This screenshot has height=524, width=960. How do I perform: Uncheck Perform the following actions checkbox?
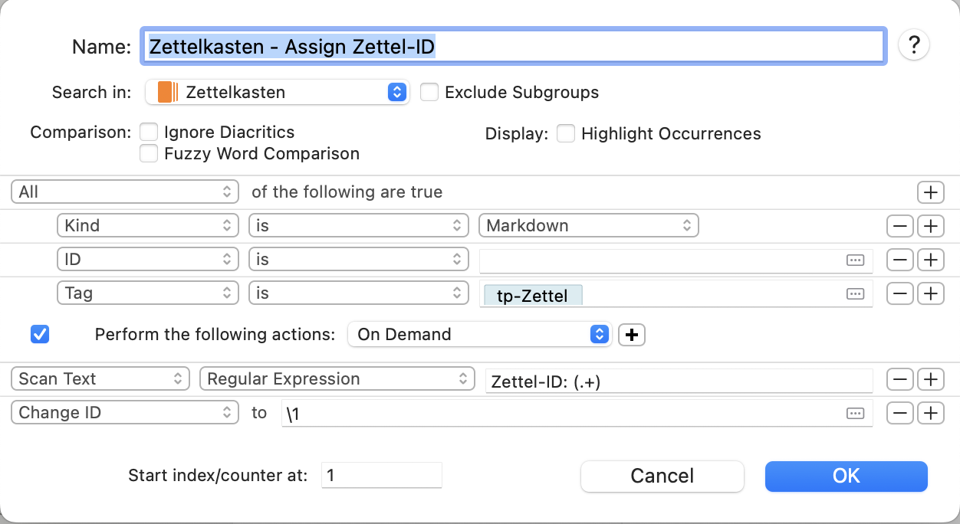(x=40, y=335)
